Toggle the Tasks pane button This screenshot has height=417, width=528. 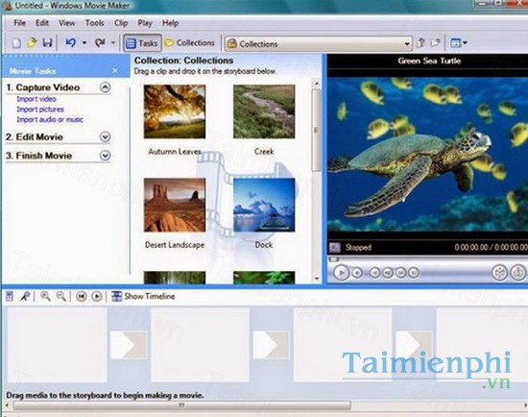(x=142, y=43)
